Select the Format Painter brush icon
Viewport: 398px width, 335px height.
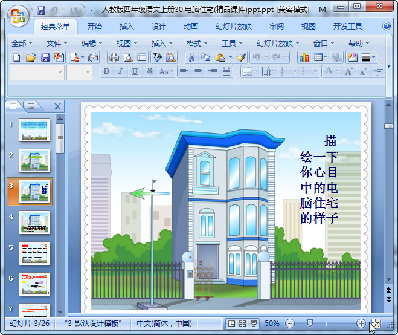tap(241, 57)
